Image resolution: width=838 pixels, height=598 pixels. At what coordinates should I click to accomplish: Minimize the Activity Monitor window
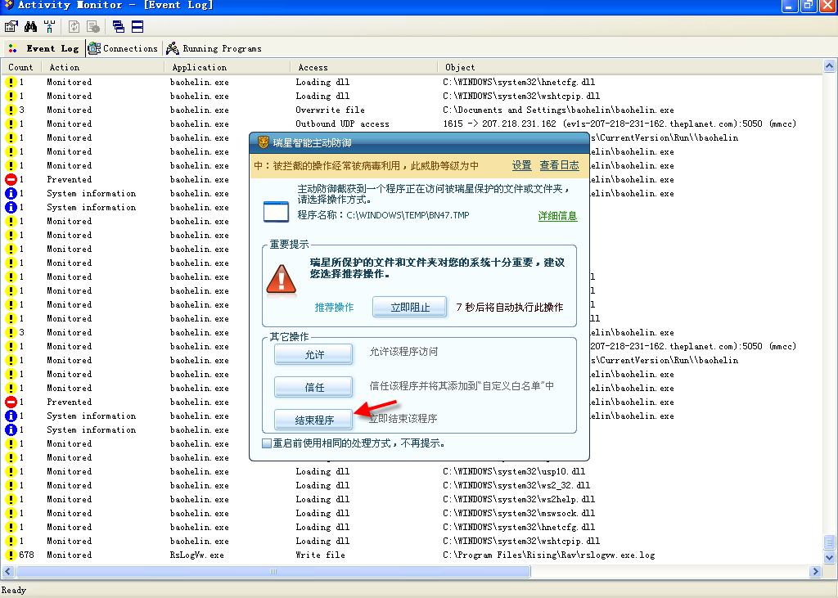pyautogui.click(x=790, y=6)
